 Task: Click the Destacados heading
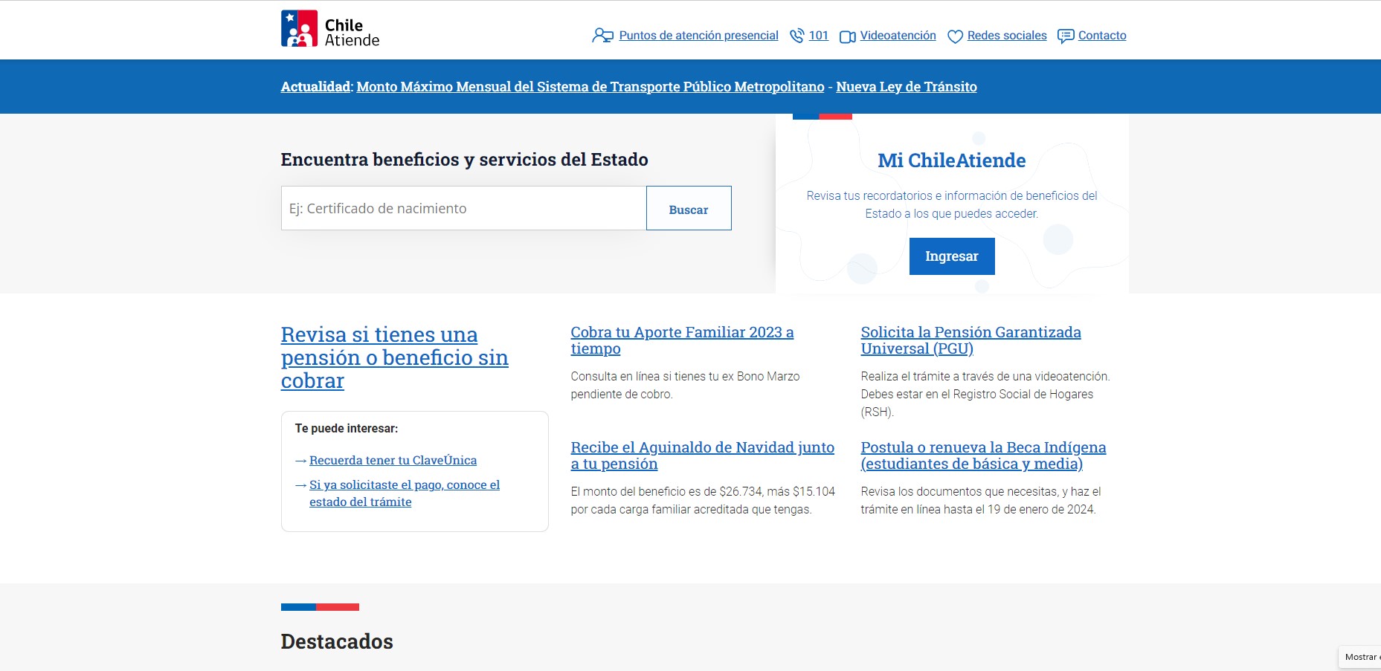tap(337, 642)
